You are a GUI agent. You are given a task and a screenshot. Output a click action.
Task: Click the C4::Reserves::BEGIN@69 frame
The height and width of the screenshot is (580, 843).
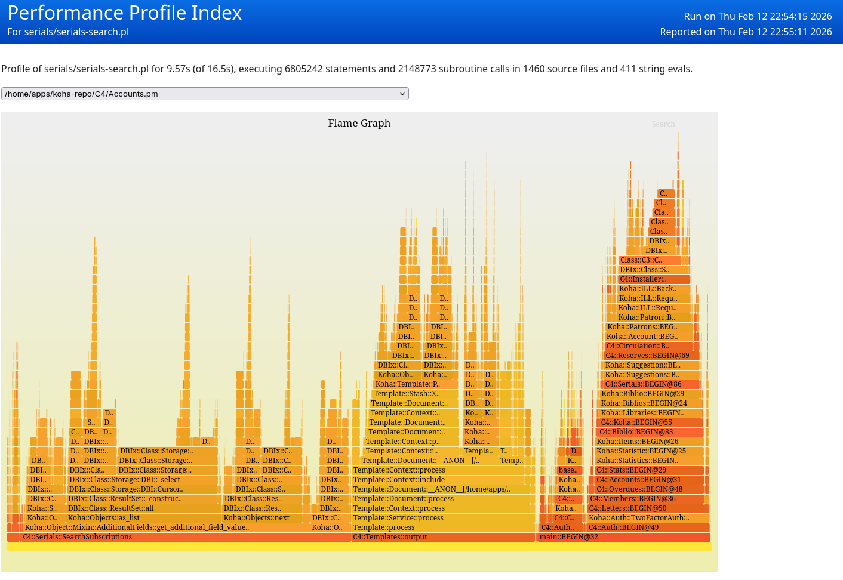[x=651, y=356]
